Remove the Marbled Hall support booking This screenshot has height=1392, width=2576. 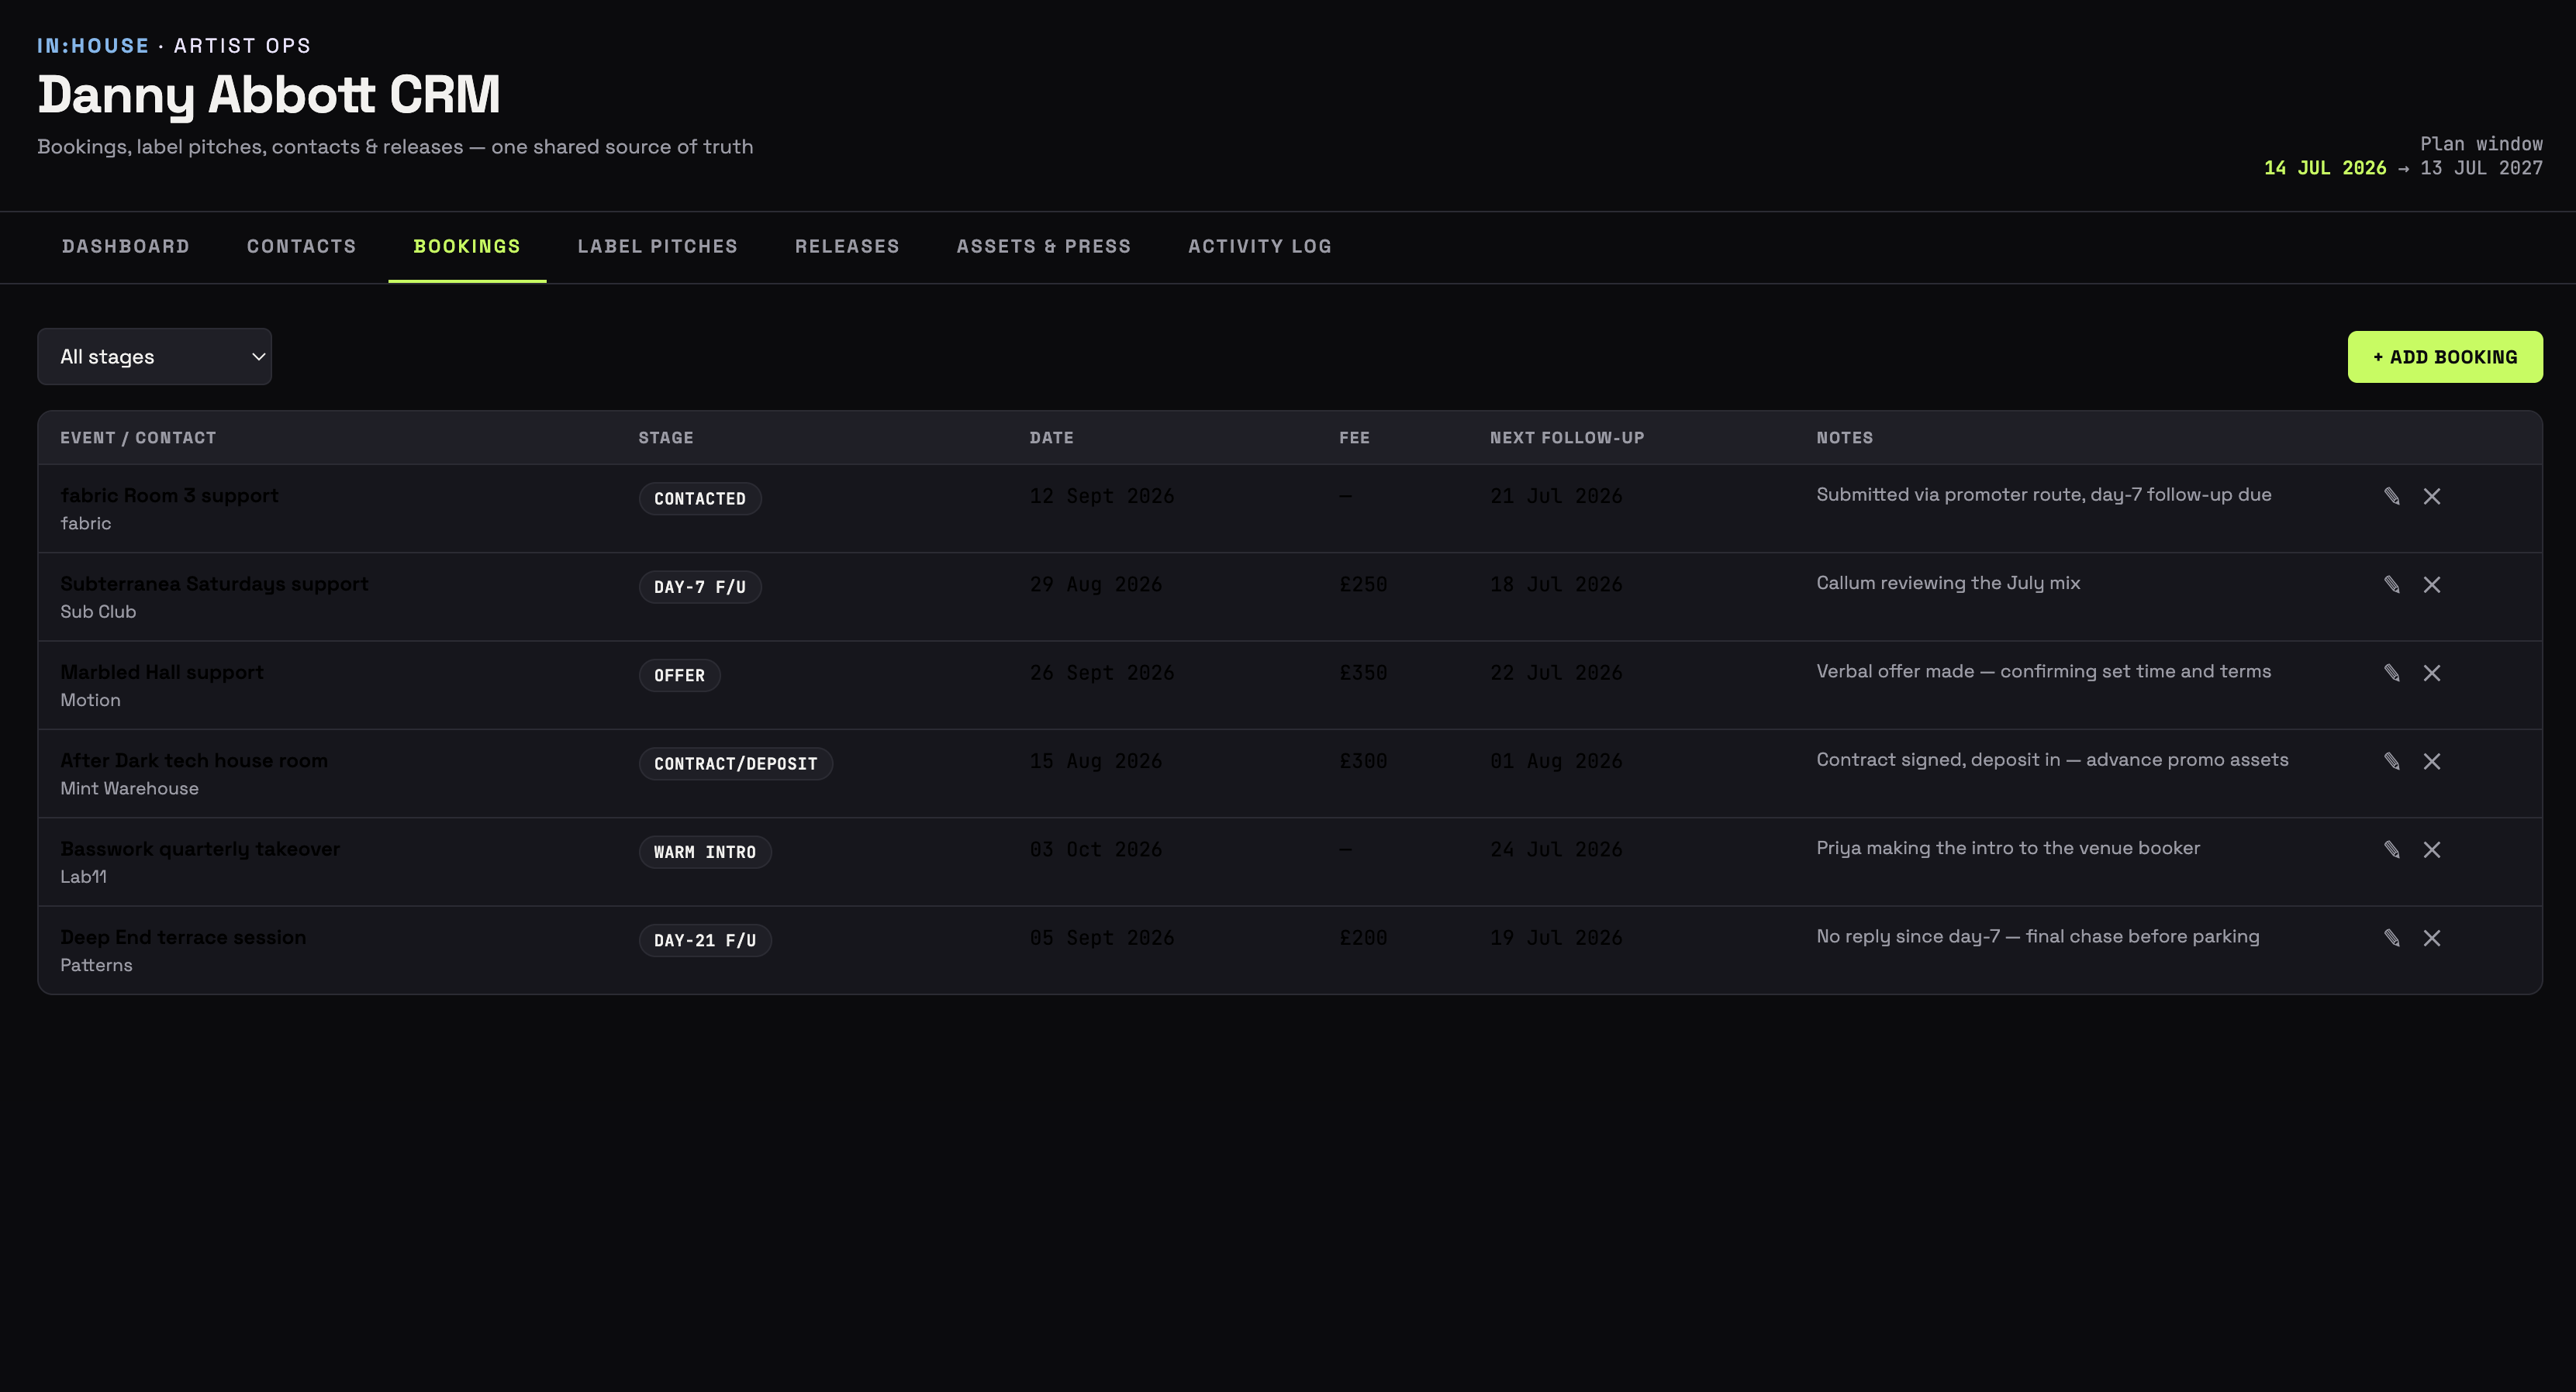[2432, 674]
